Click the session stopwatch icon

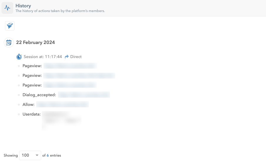pyautogui.click(x=19, y=57)
